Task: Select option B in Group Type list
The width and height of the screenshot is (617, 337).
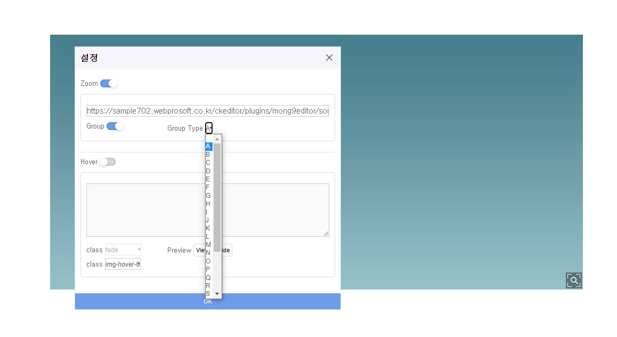Action: point(208,155)
